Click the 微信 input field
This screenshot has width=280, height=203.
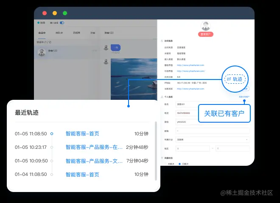(187, 122)
